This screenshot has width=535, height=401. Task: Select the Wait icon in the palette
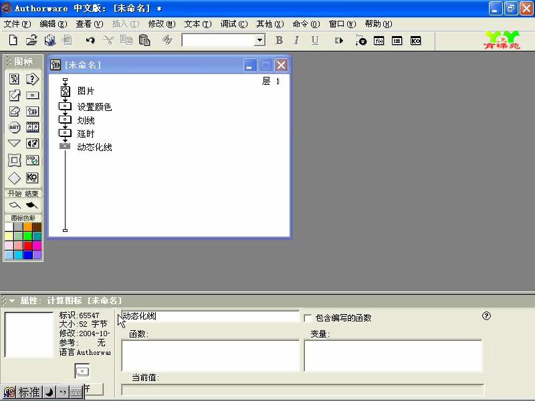14,128
